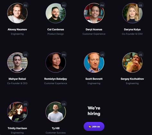This screenshot has width=152, height=135.
Task: Select the AU badge on Cai Cardenas
Action: click(x=64, y=5)
